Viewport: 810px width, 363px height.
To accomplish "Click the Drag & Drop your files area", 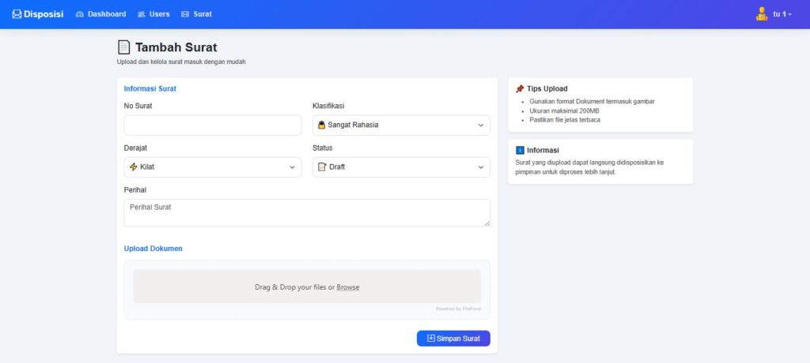I will click(307, 286).
